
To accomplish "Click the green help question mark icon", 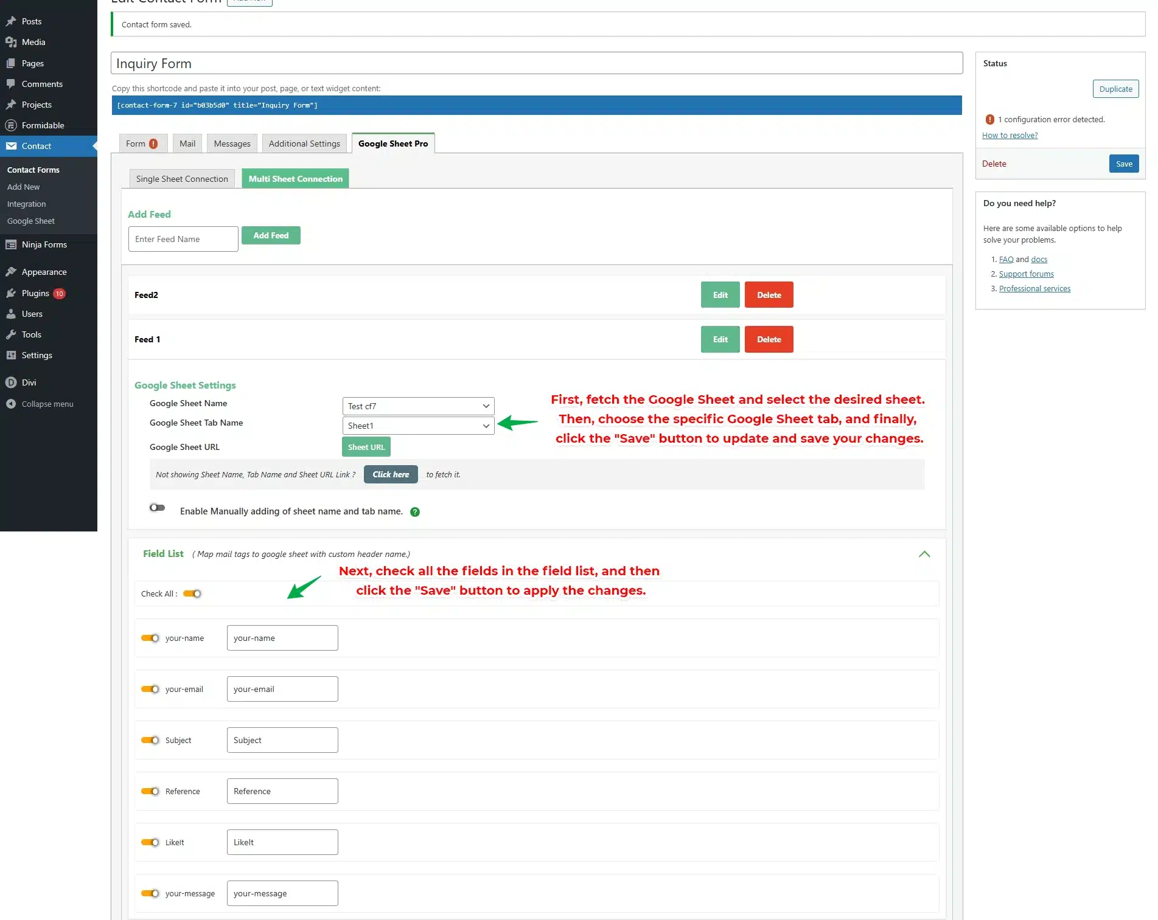I will pyautogui.click(x=415, y=512).
